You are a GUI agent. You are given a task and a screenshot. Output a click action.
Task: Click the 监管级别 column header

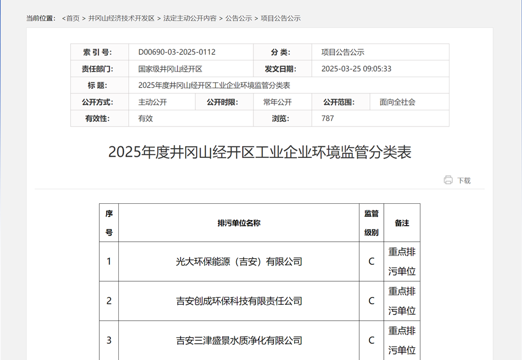click(x=371, y=223)
